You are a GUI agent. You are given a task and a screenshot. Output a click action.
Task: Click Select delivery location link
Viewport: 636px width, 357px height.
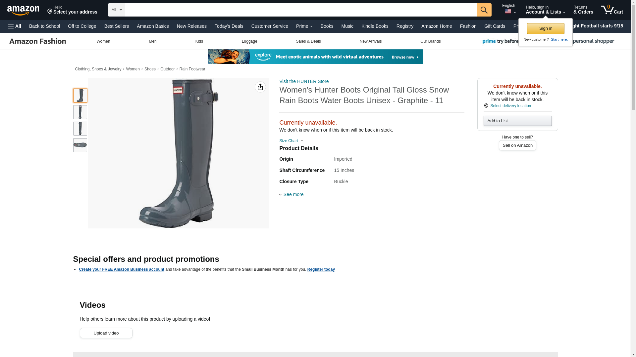(510, 106)
